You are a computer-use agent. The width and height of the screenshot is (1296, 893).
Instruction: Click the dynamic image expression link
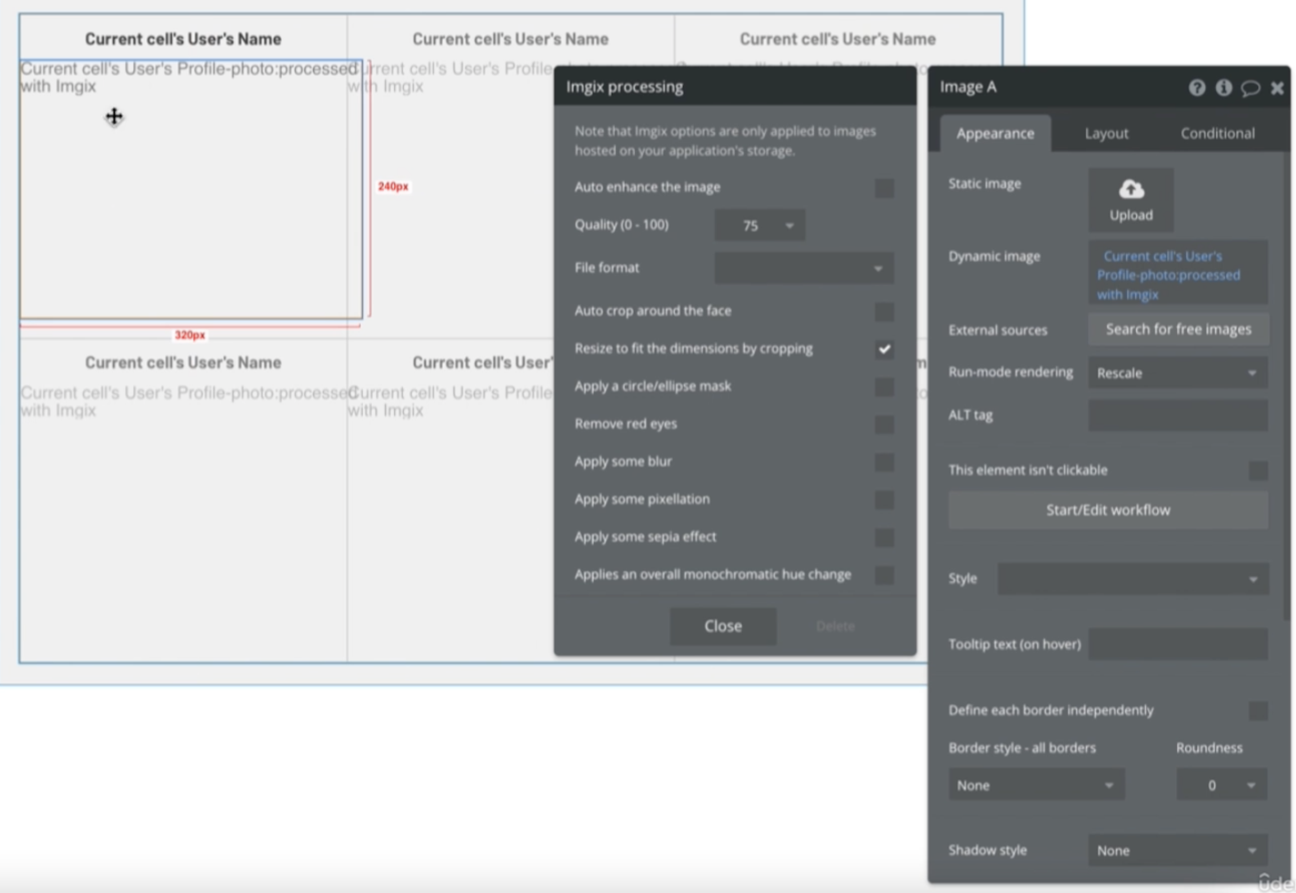pos(1167,275)
